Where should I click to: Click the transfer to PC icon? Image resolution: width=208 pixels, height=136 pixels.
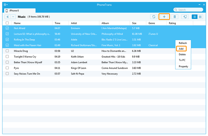point(185,17)
